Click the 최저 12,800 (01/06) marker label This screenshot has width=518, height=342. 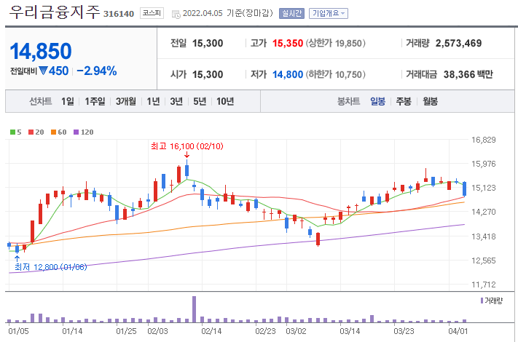(50, 267)
